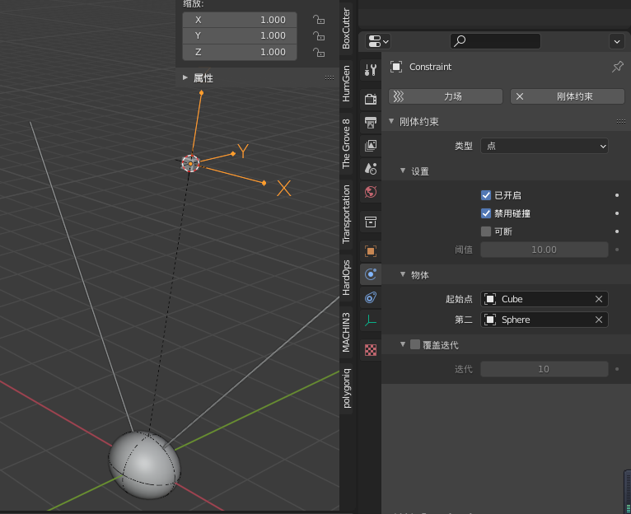Image resolution: width=631 pixels, height=514 pixels.
Task: Toggle the pin icon next to Constraint
Action: tap(617, 67)
